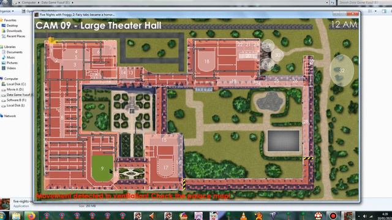Open Local Disk (C:) in sidebar
This screenshot has height=220, width=392.
click(16, 84)
